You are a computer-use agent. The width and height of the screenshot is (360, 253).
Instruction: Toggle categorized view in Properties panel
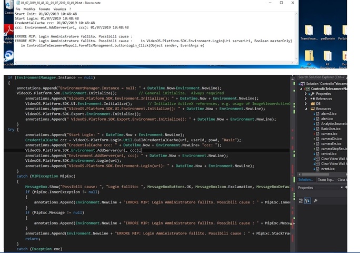pyautogui.click(x=301, y=200)
